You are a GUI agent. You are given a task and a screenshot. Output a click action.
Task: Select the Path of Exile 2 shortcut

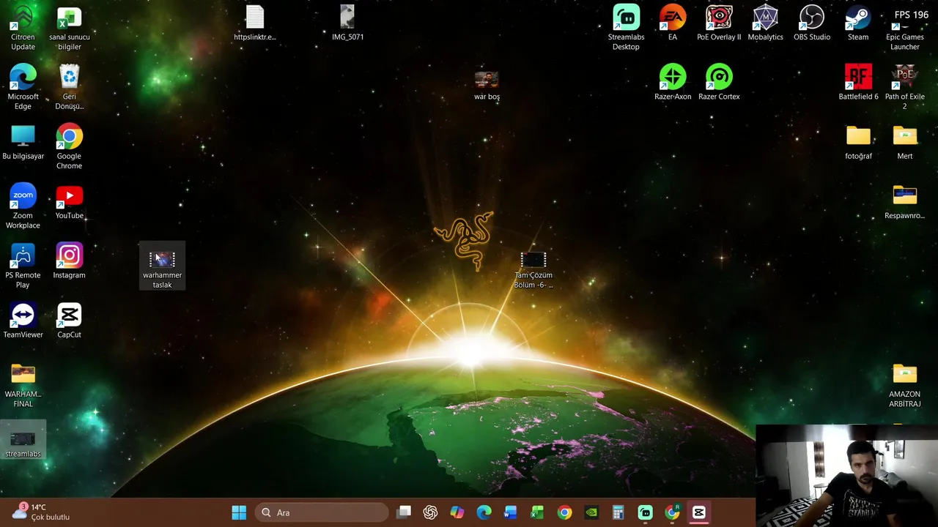[904, 87]
